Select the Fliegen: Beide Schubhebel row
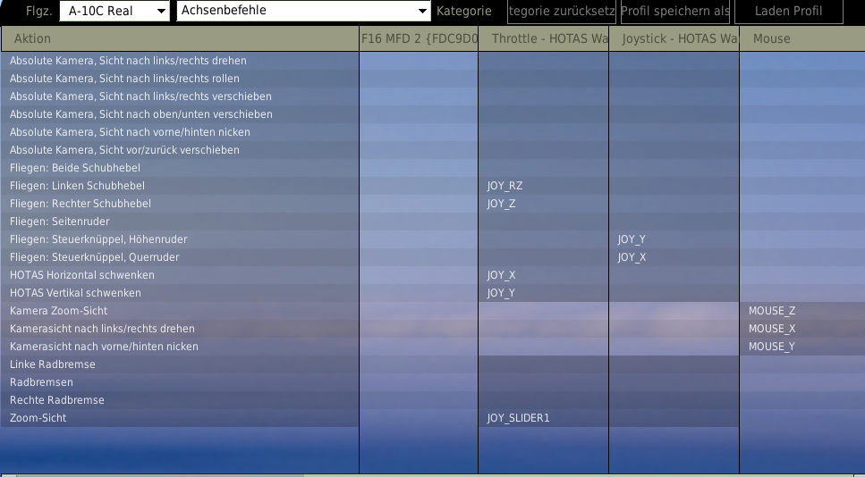The image size is (865, 477). (x=180, y=167)
